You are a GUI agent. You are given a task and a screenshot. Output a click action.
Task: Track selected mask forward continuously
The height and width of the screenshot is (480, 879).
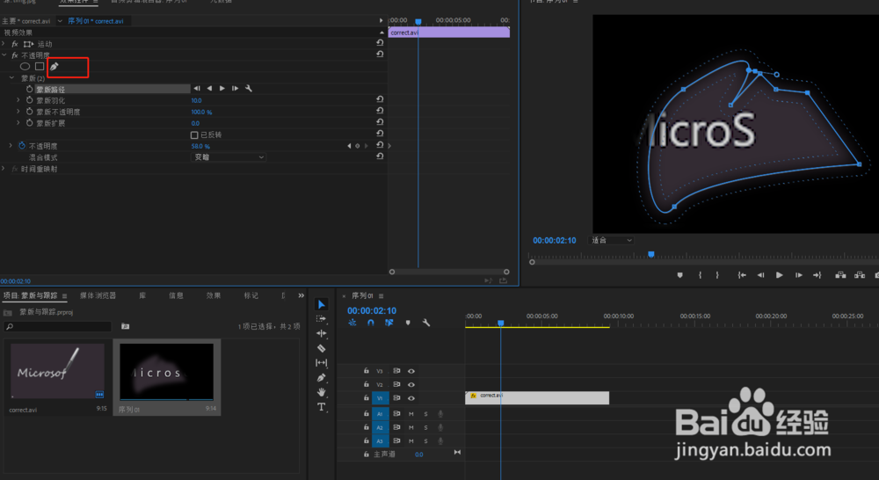(x=222, y=89)
